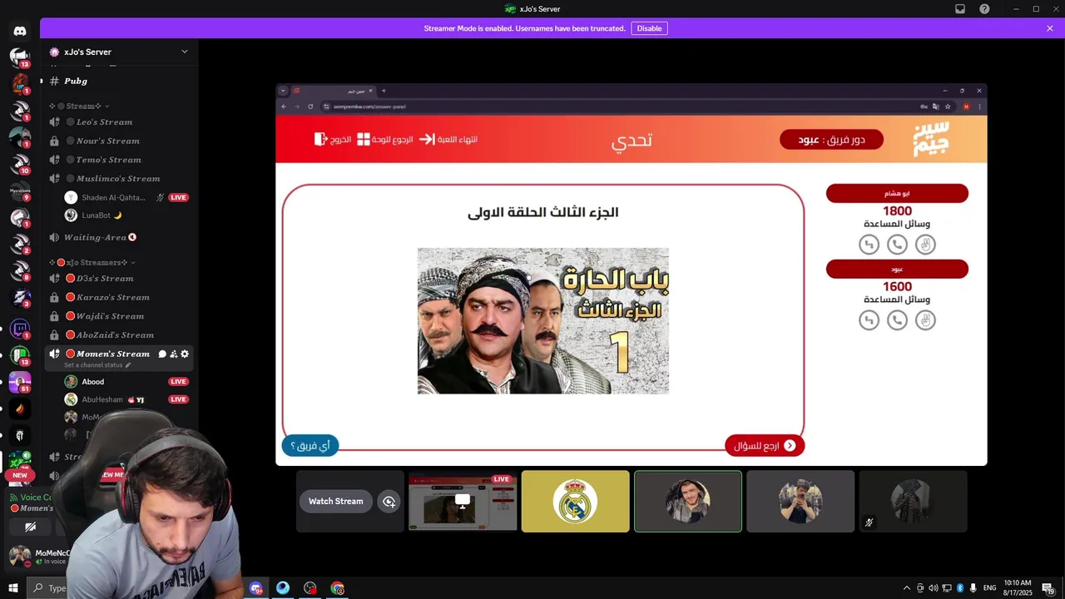This screenshot has height=599, width=1065.
Task: Collapse the xJo Streamers category
Action: pyautogui.click(x=92, y=262)
